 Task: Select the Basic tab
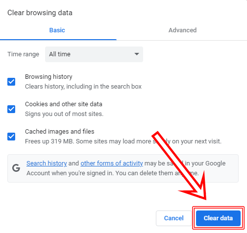click(x=57, y=30)
